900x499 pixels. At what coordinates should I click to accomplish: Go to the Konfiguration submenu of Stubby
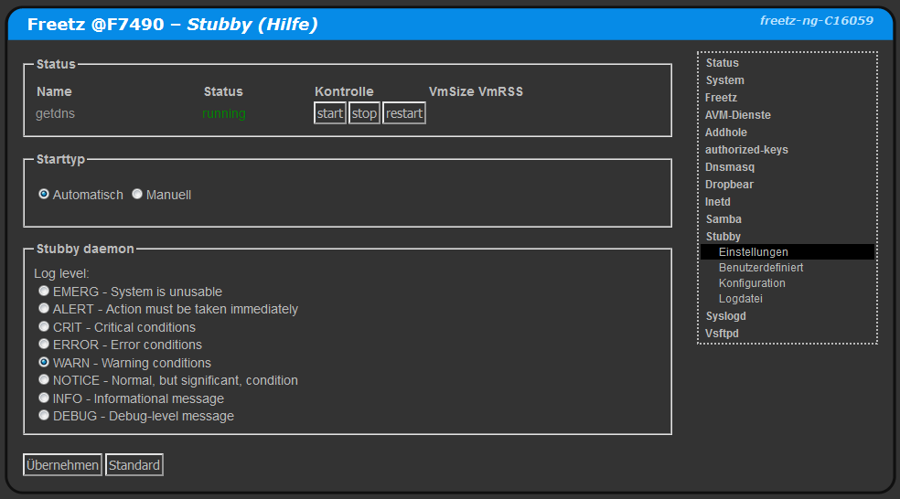(x=752, y=283)
